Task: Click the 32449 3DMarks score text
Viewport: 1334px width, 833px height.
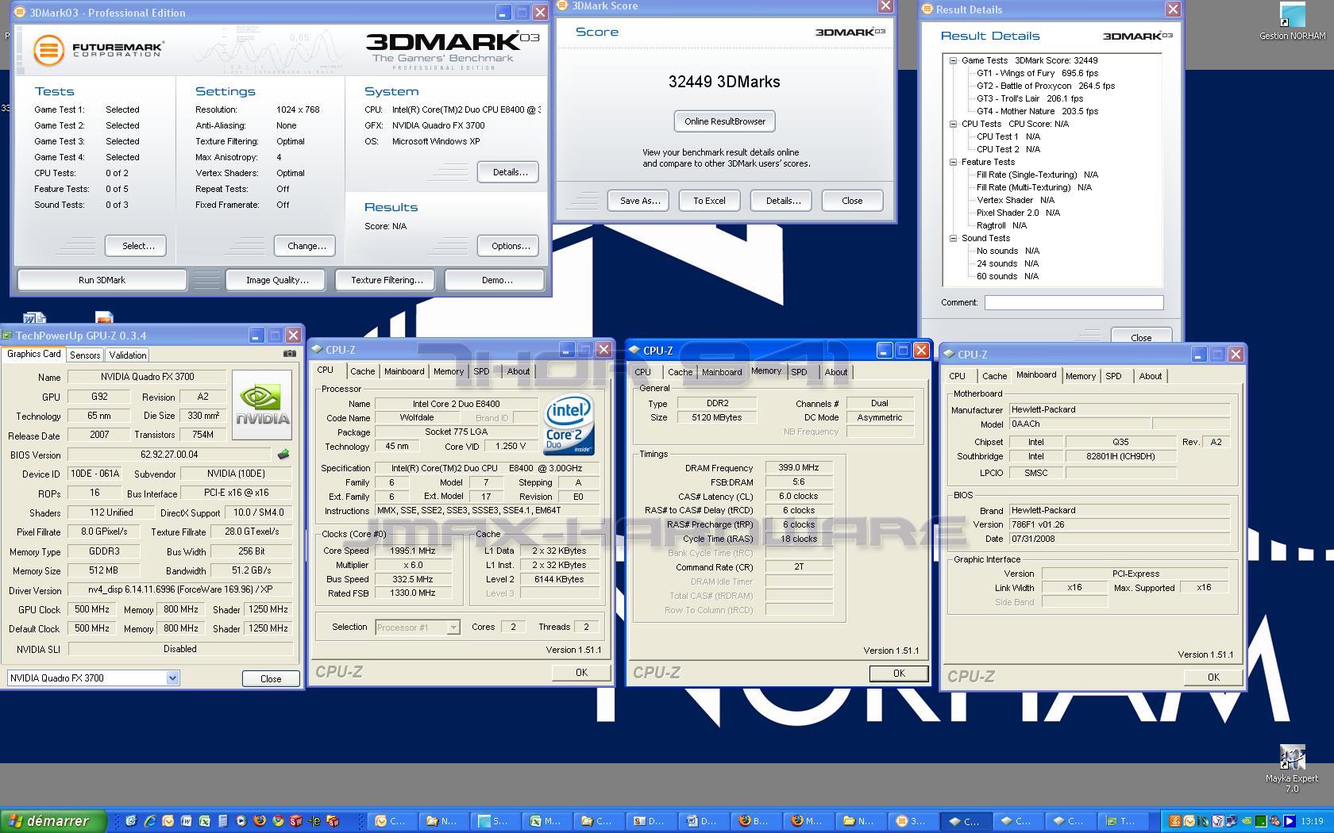Action: pyautogui.click(x=724, y=82)
